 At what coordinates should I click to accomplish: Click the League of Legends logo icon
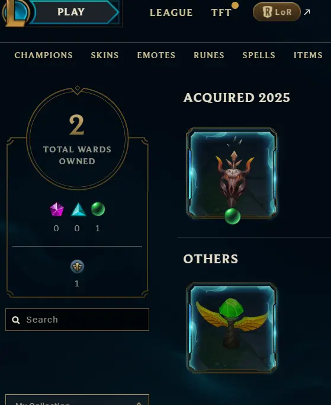click(15, 12)
